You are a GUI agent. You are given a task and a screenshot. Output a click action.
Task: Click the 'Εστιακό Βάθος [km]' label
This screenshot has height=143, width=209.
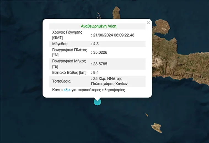click(x=69, y=73)
